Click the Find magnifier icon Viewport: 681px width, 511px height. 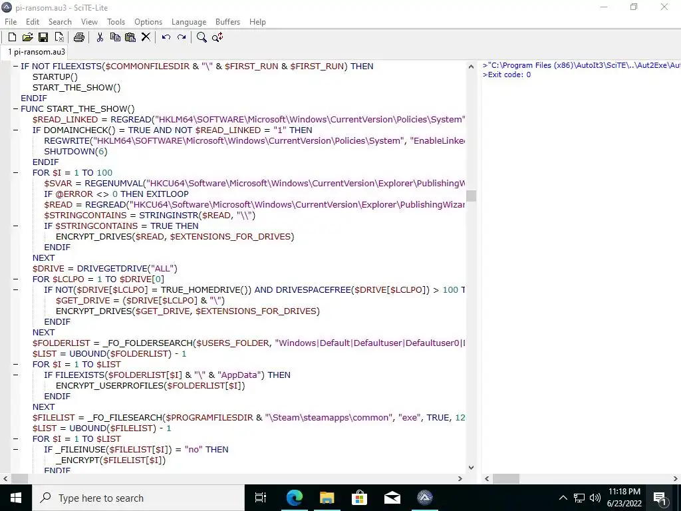(202, 37)
